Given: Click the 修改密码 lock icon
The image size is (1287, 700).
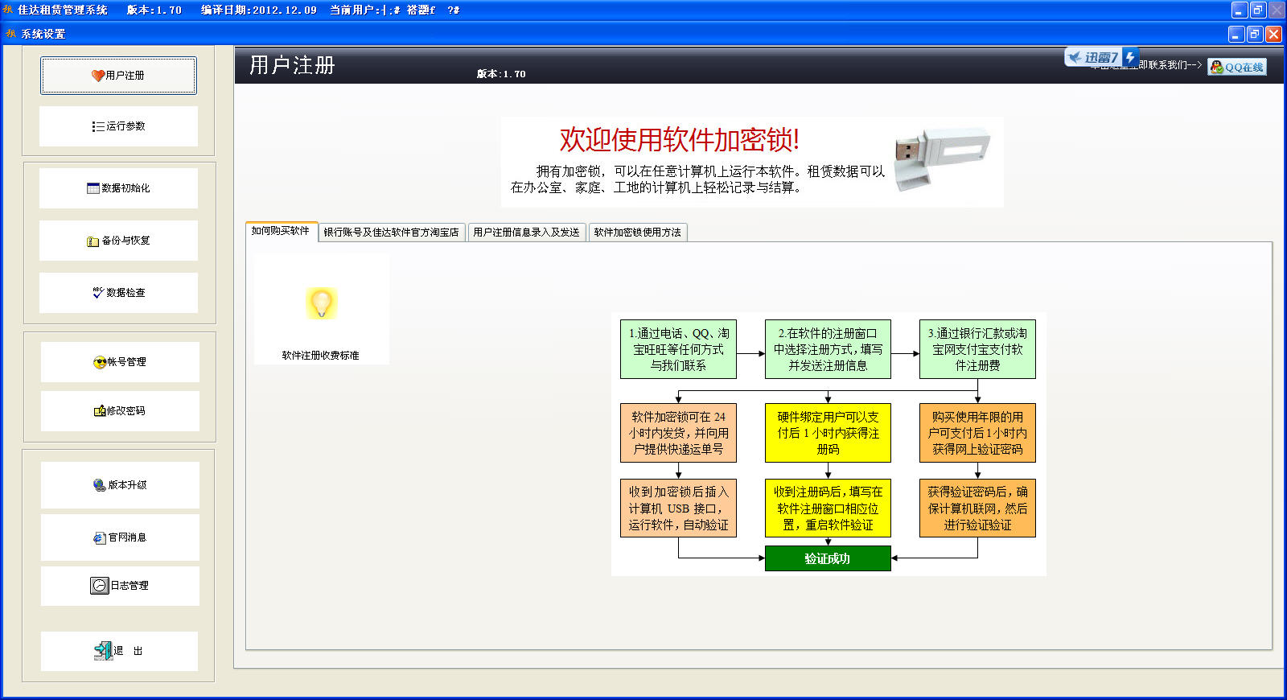Looking at the screenshot, I should [100, 411].
